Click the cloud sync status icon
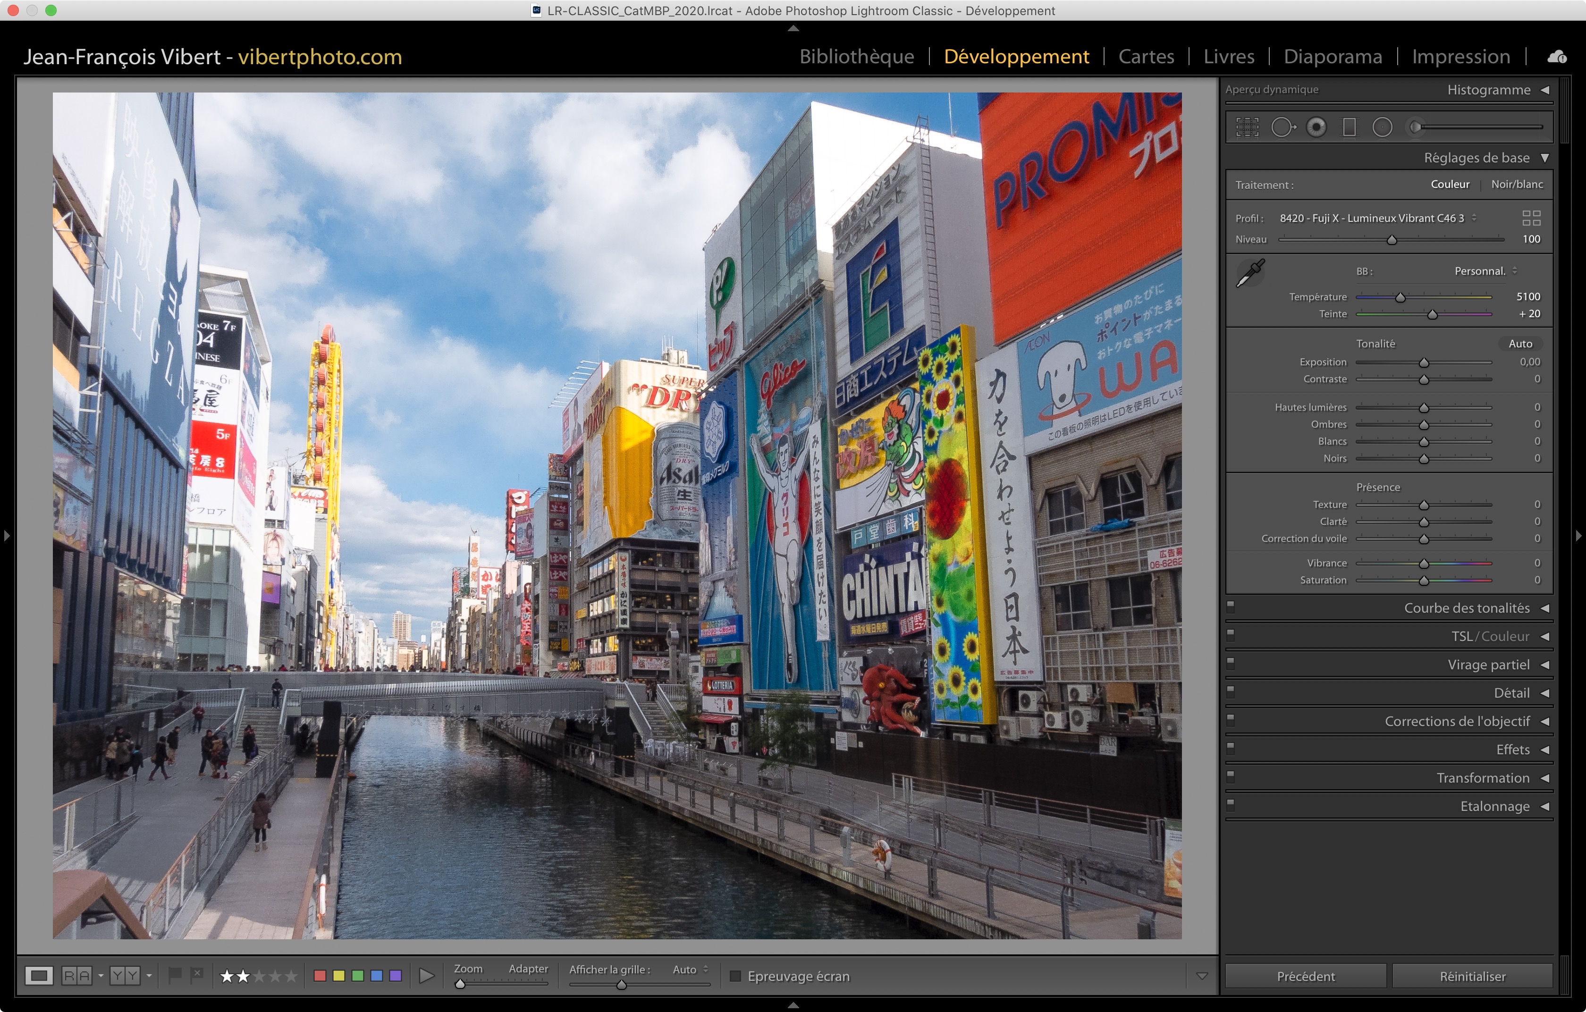The width and height of the screenshot is (1586, 1012). (1556, 57)
